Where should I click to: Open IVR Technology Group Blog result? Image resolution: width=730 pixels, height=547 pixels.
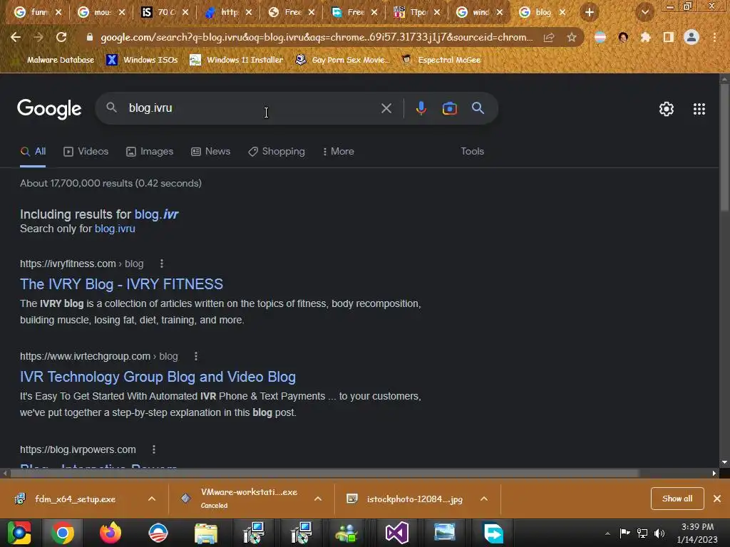[158, 377]
